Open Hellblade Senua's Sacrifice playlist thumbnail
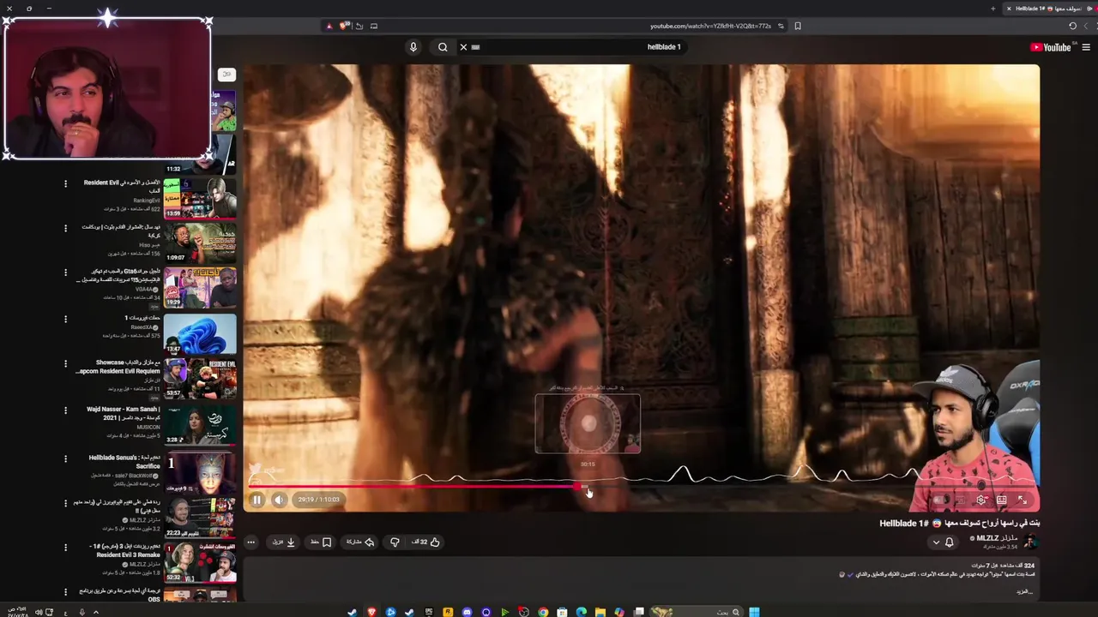 199,471
